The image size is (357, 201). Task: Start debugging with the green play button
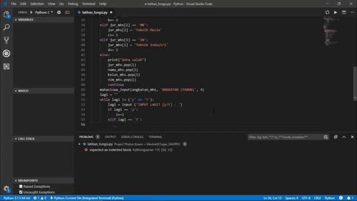point(31,12)
